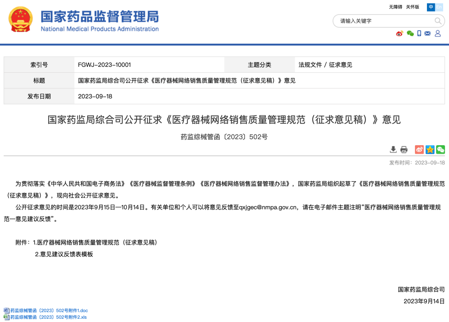449x322 pixels.
Task: Open the 关怀版 care version
Action: tap(412, 7)
